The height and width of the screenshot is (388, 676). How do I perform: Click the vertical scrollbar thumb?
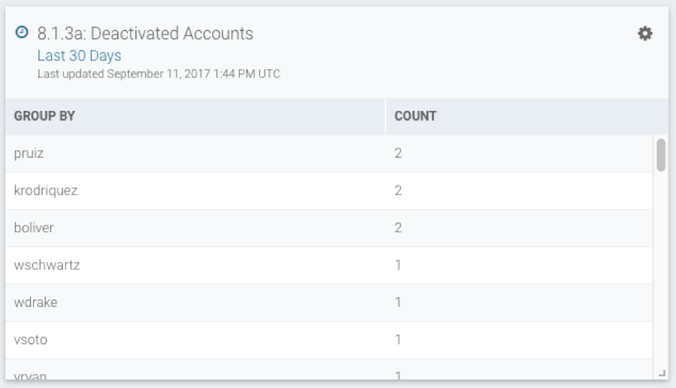click(x=661, y=155)
